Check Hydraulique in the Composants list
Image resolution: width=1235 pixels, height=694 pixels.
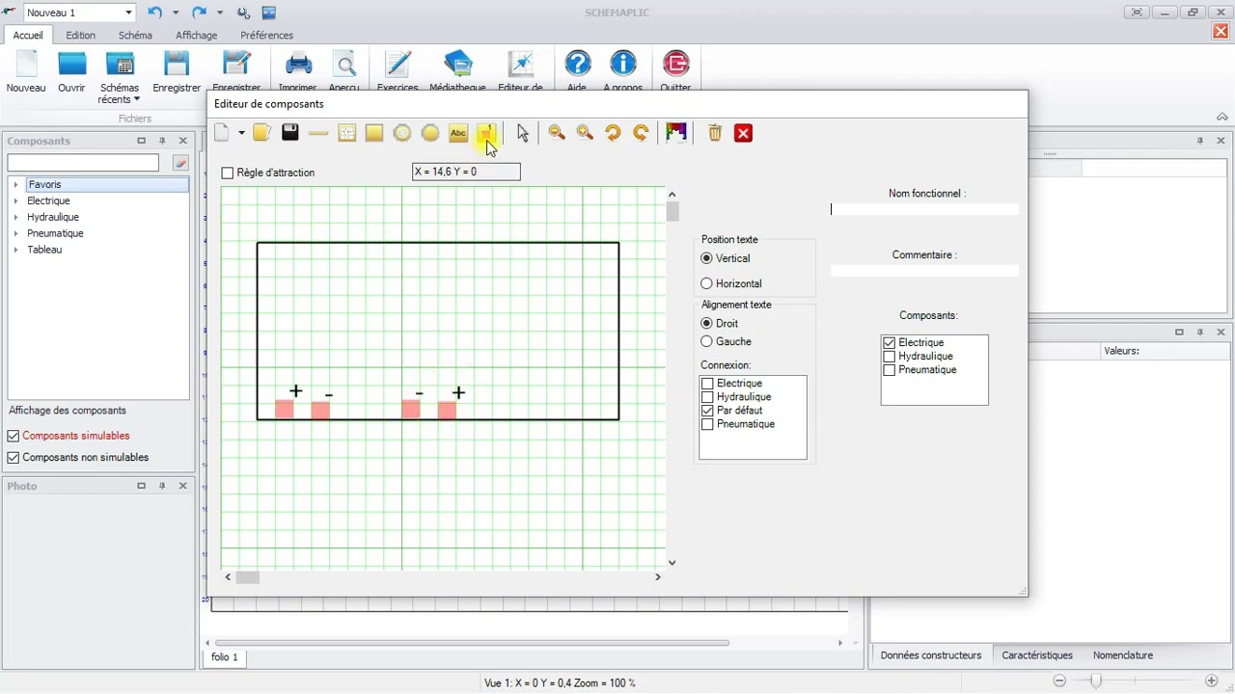tap(890, 356)
